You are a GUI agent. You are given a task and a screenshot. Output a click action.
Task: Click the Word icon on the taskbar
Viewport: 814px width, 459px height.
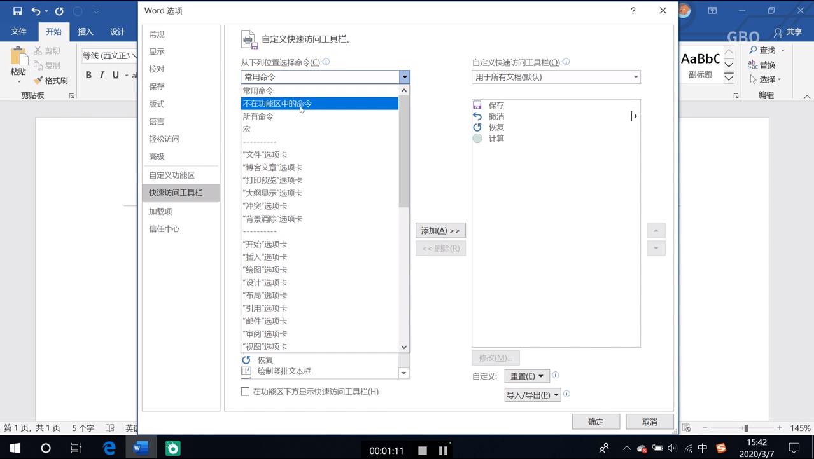(x=141, y=448)
